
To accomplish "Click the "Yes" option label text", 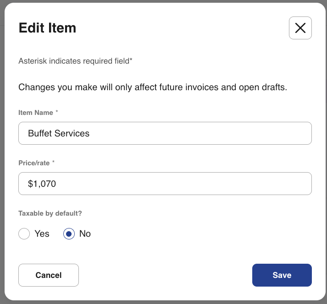I will point(42,234).
